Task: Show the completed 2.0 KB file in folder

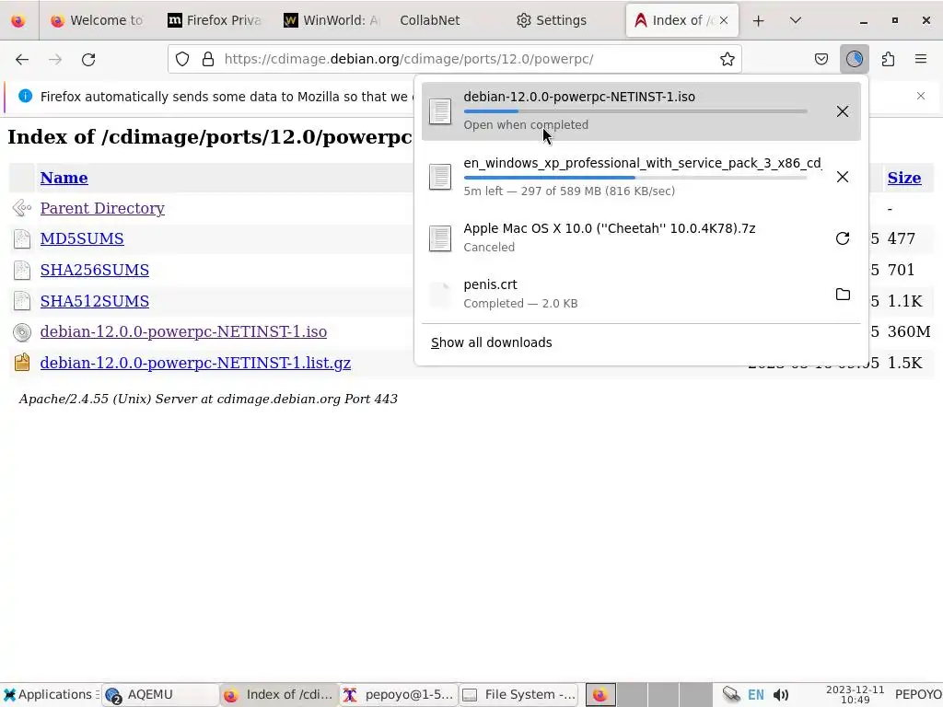Action: [x=843, y=294]
